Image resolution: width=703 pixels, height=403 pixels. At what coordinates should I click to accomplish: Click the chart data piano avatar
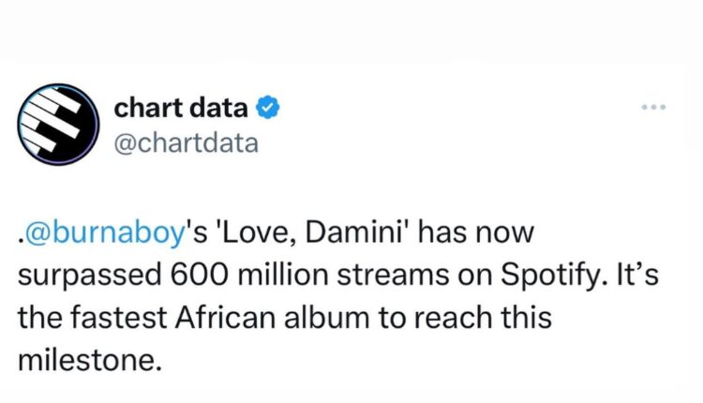coord(58,126)
